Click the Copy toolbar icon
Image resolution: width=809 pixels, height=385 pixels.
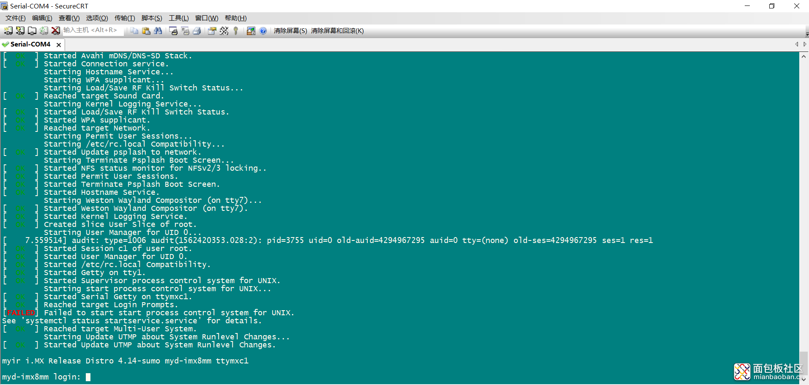pyautogui.click(x=134, y=31)
